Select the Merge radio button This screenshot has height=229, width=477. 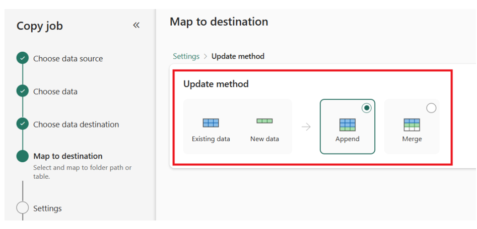pos(431,108)
